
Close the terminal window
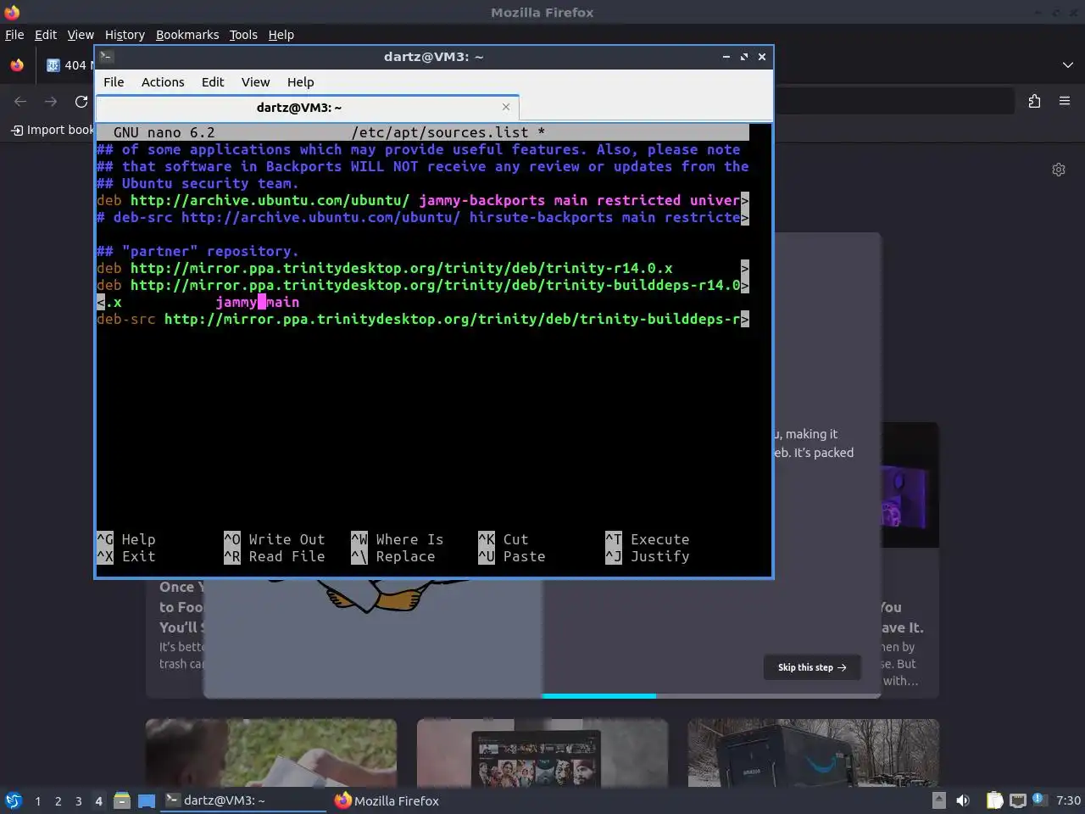(x=762, y=57)
